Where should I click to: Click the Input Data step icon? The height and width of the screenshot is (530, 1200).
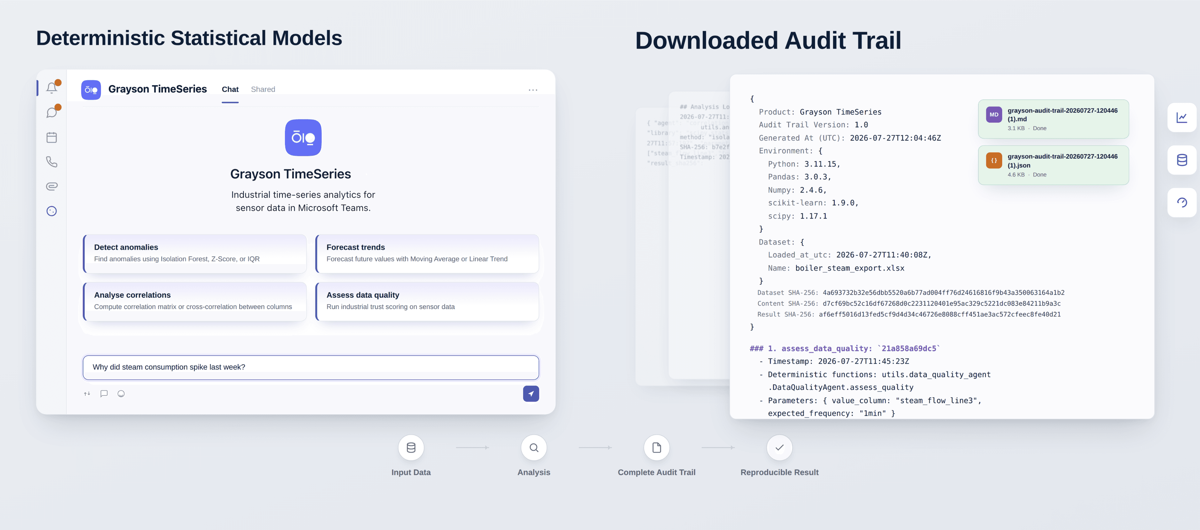(x=411, y=448)
